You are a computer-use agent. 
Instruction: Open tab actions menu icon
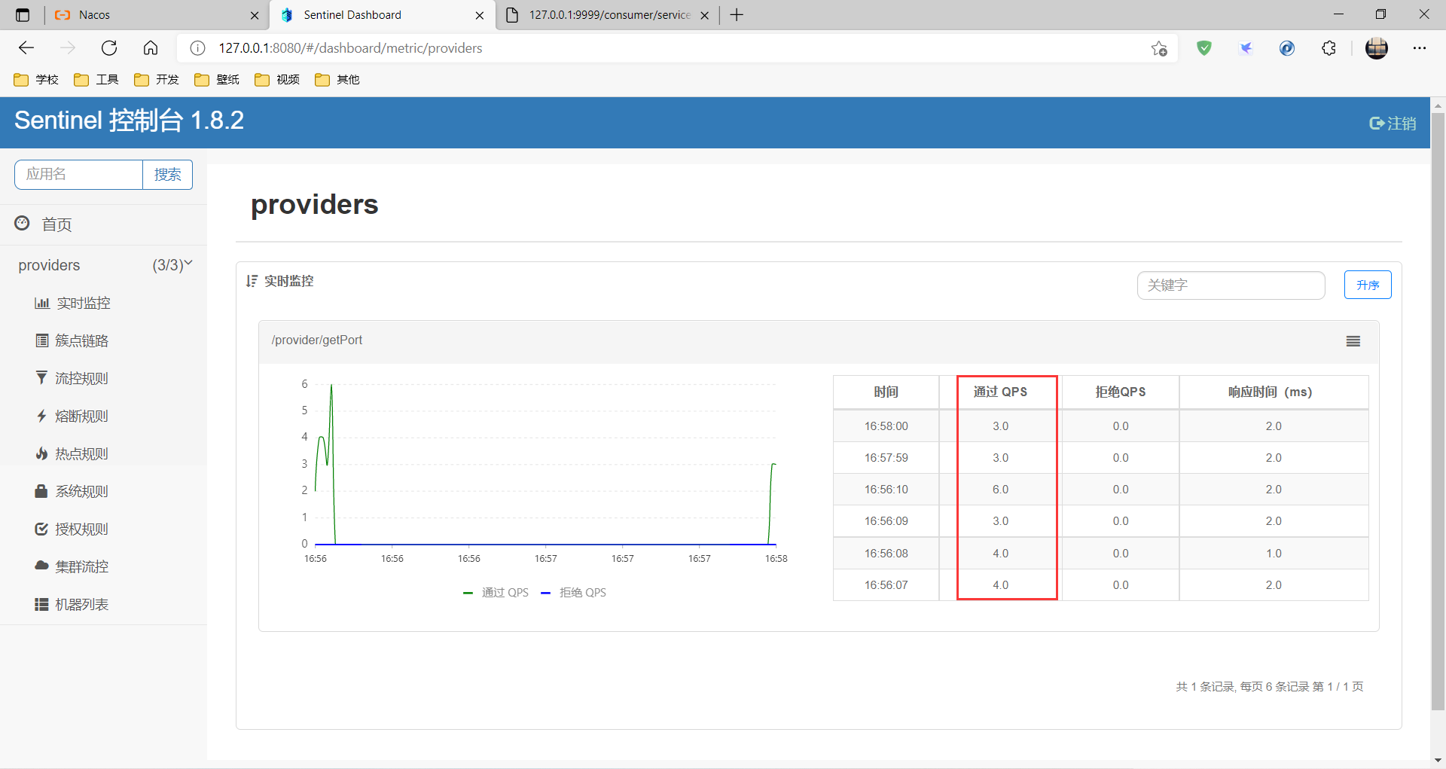pyautogui.click(x=23, y=15)
